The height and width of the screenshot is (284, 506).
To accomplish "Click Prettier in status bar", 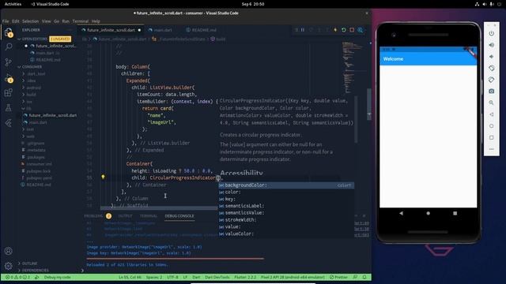I will click(338, 277).
